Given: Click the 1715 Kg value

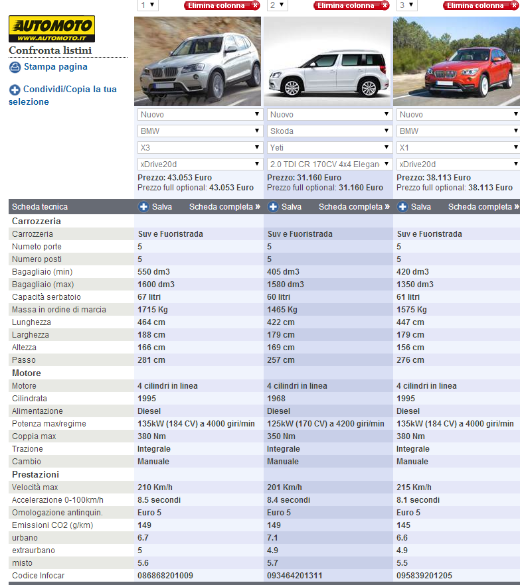Looking at the screenshot, I should 153,310.
